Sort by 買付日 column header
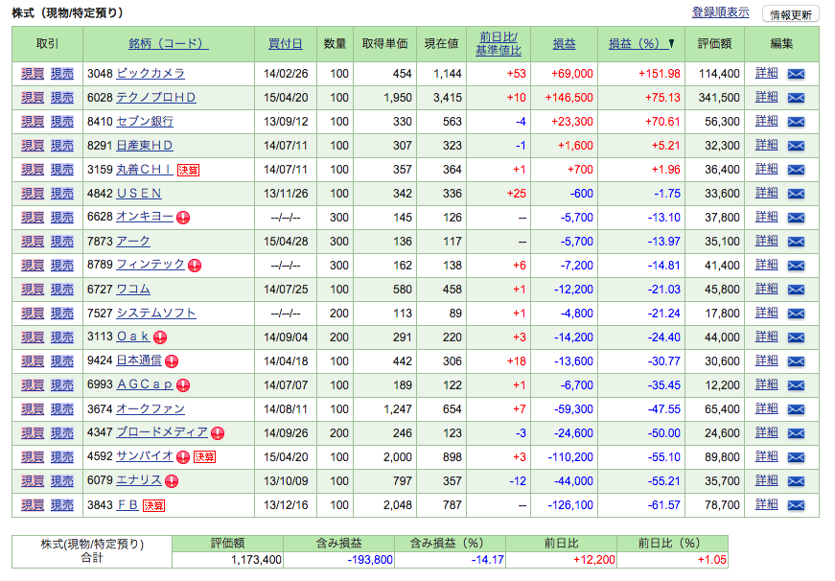 286,44
